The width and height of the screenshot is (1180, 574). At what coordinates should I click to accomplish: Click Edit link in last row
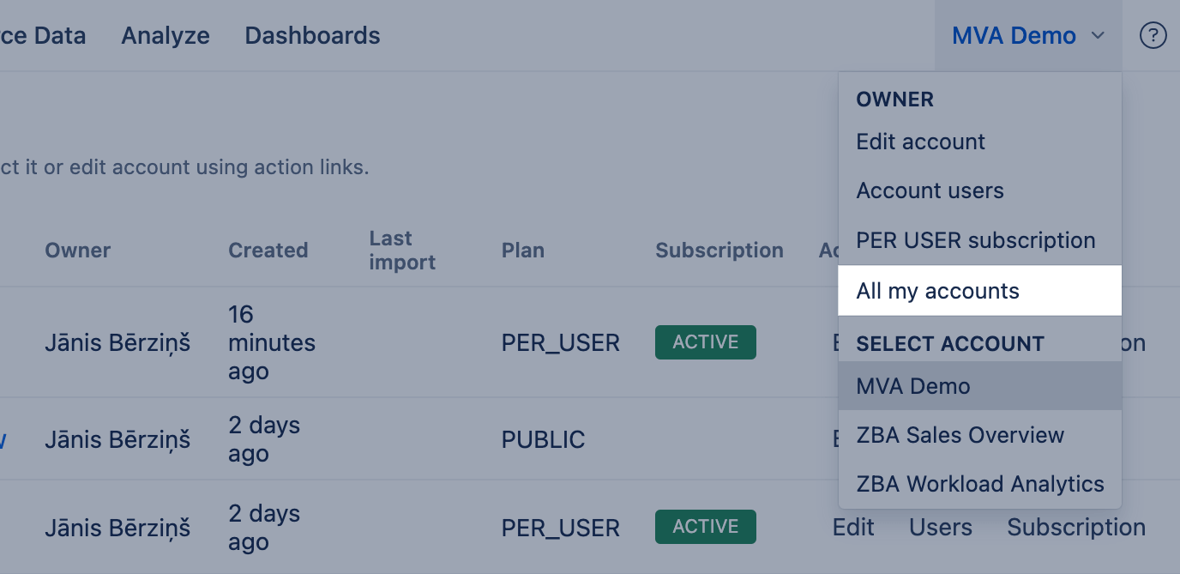click(853, 528)
